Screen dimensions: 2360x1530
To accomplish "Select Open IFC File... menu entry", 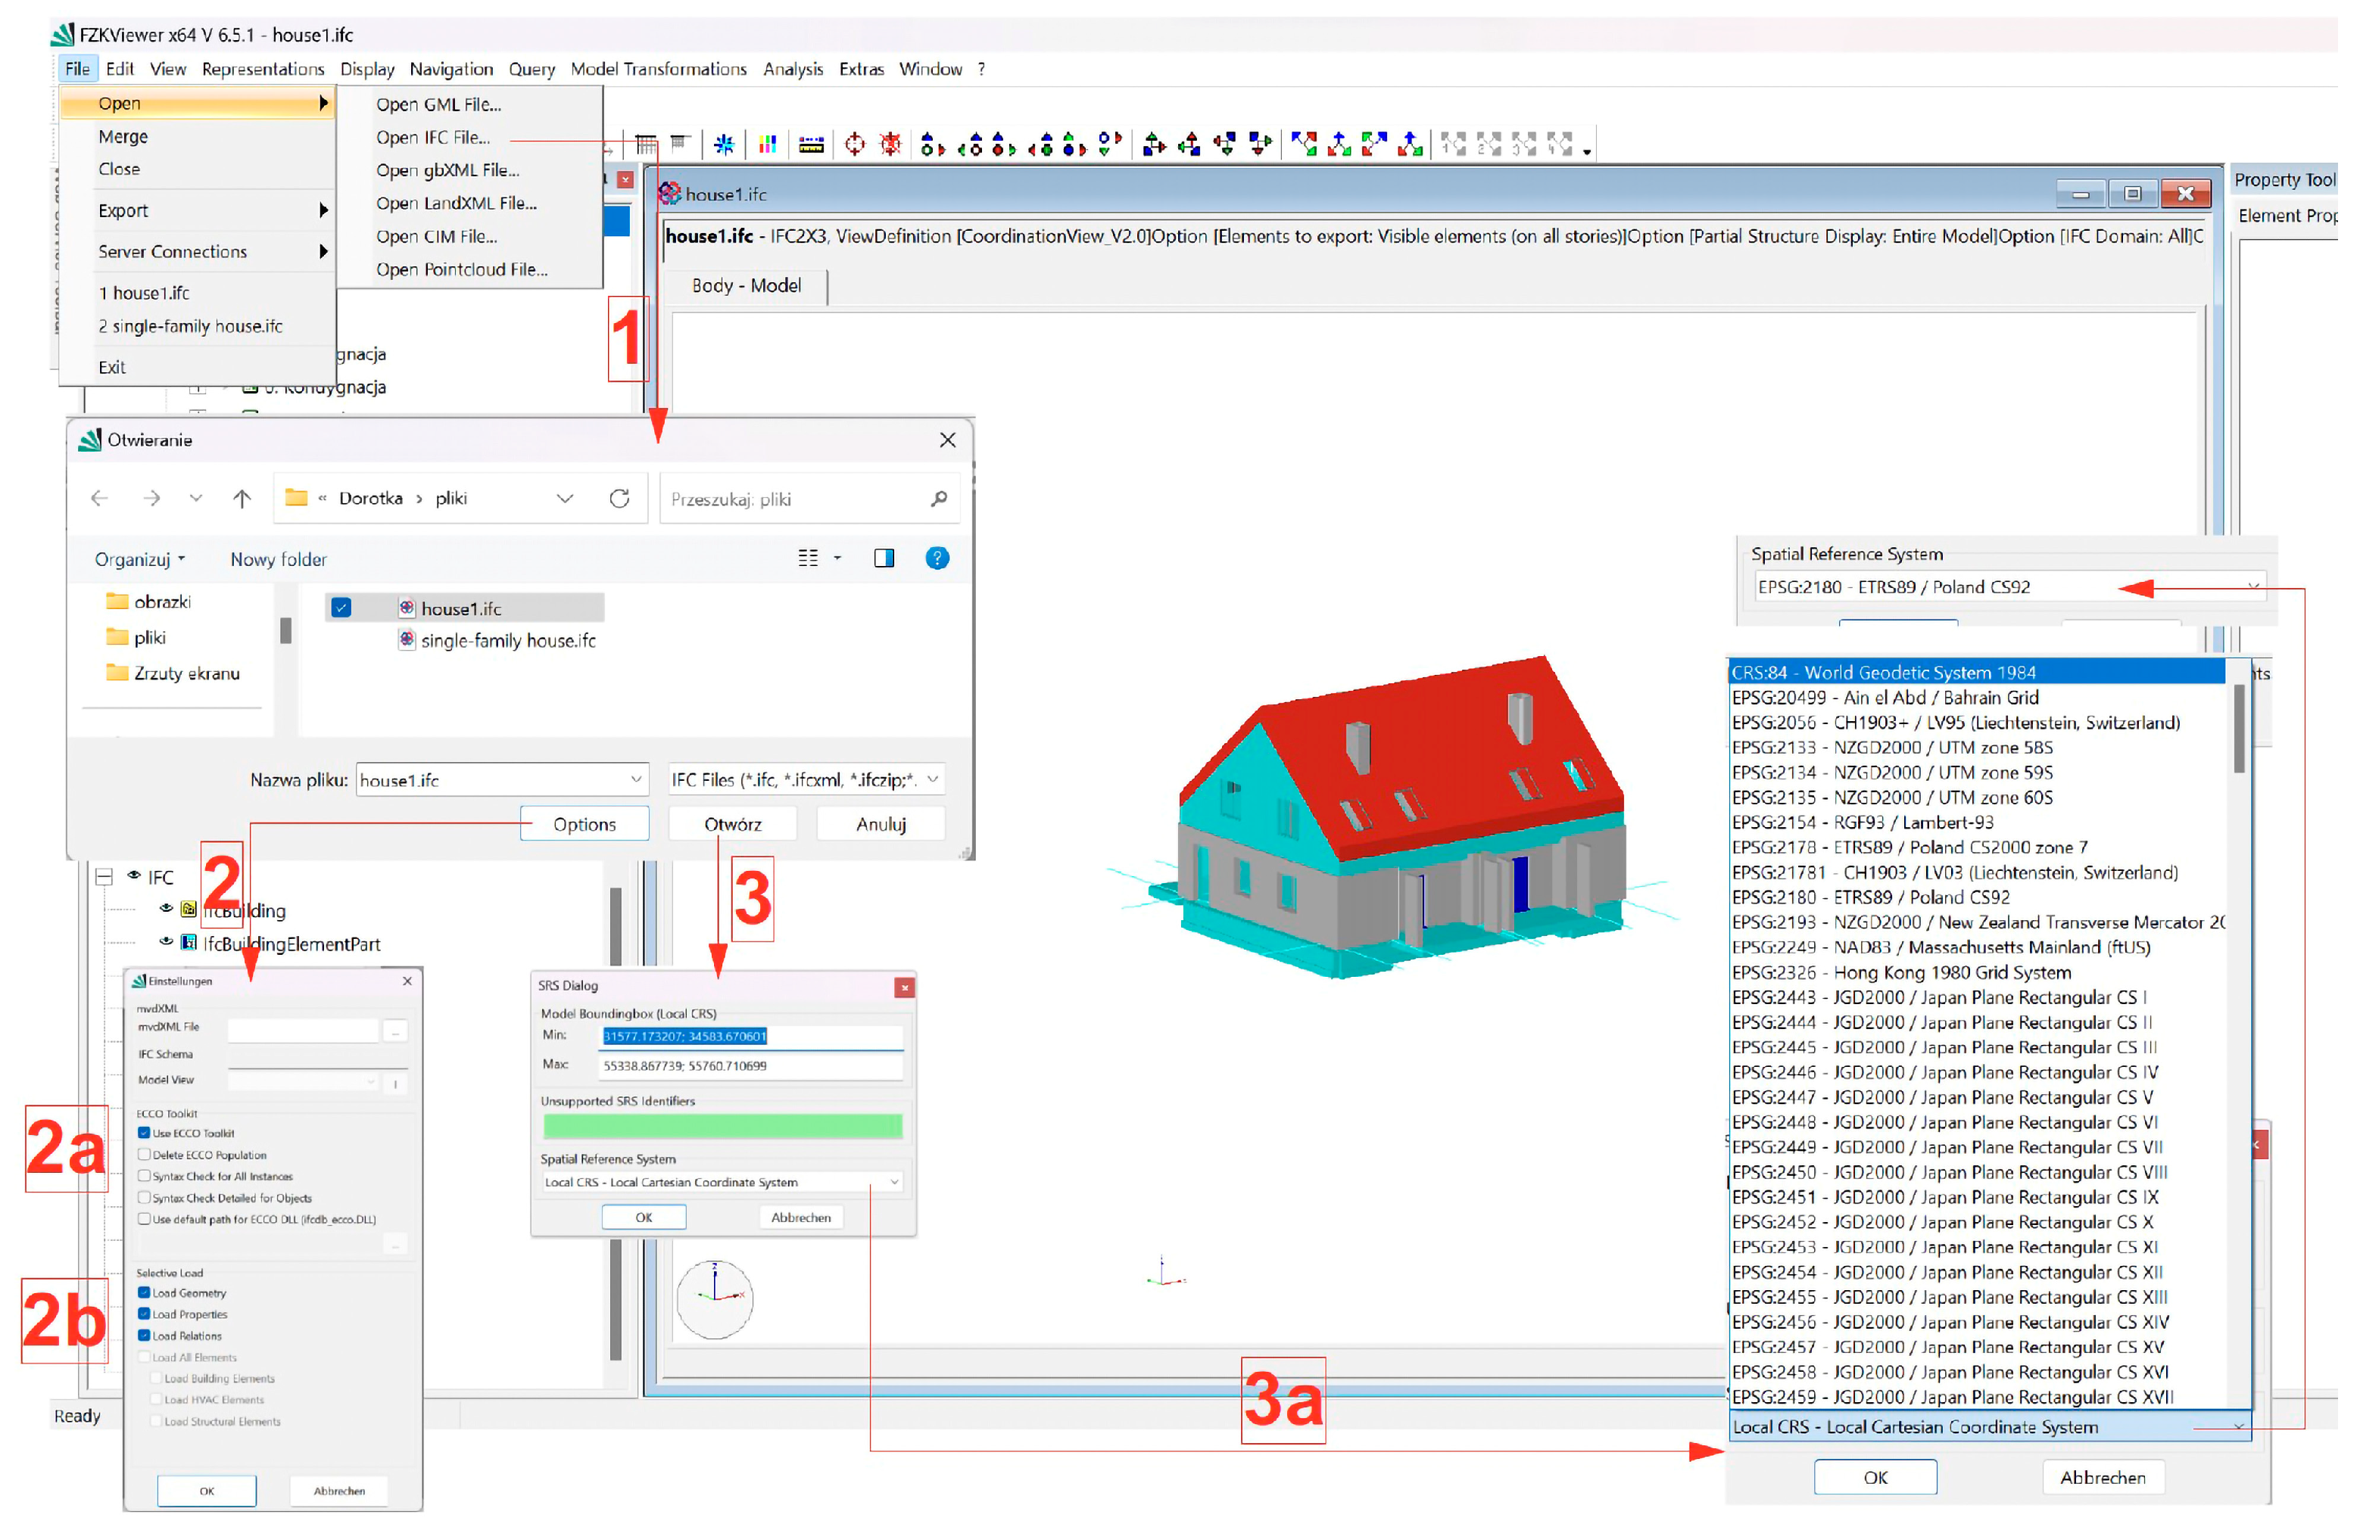I will tap(432, 137).
